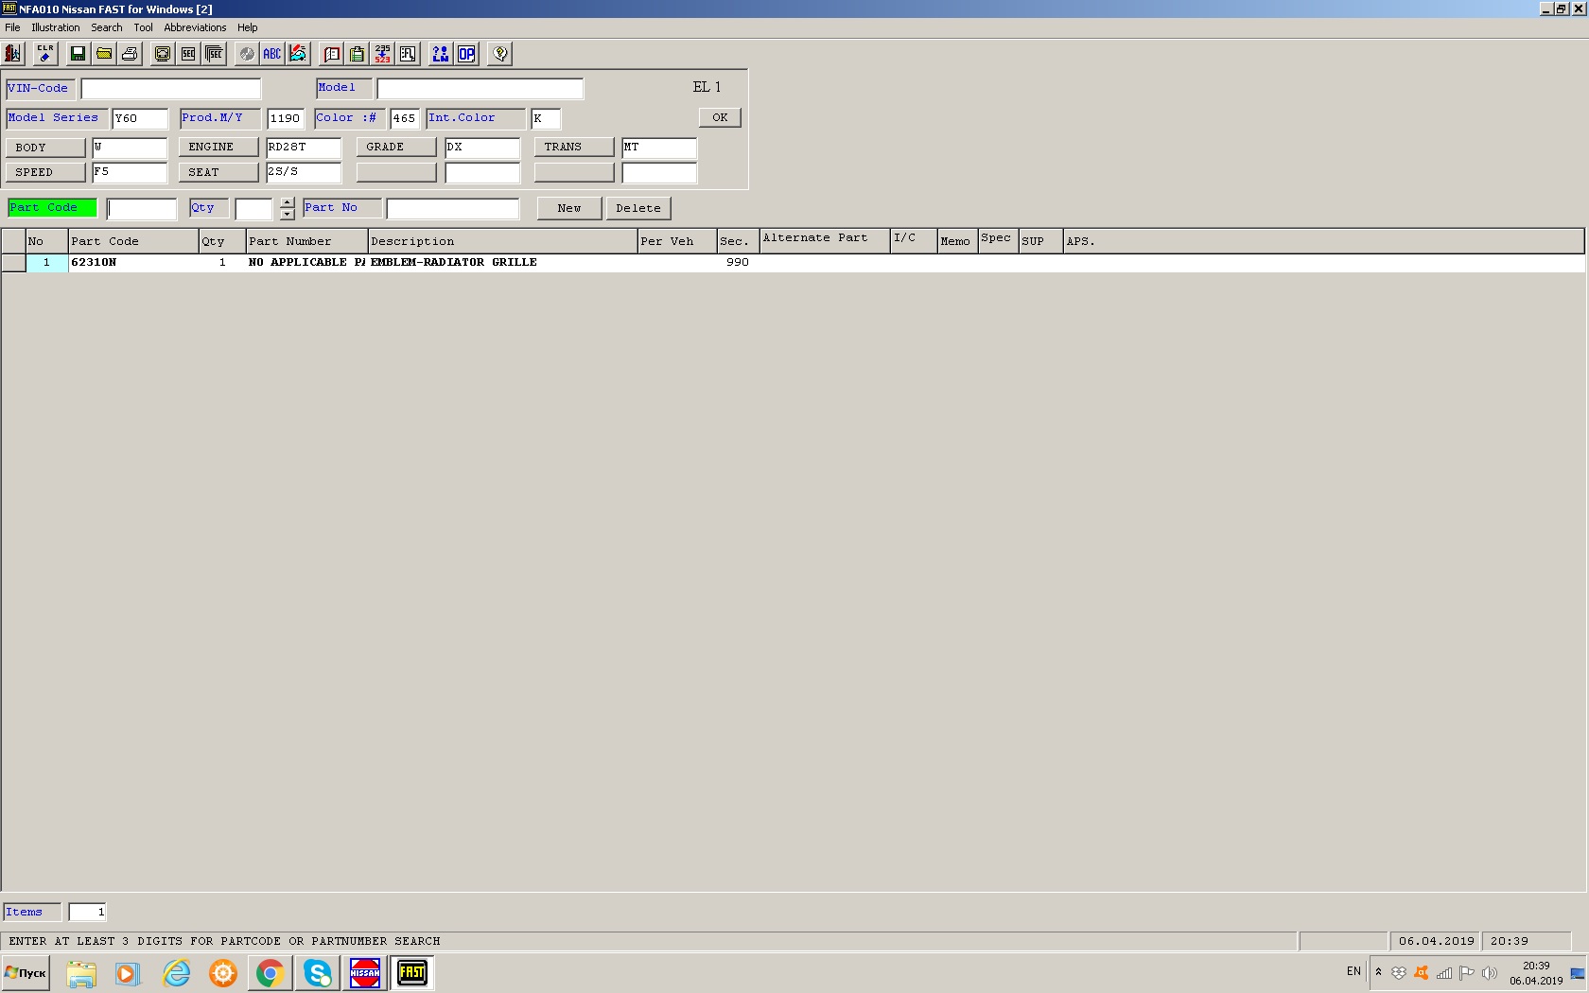Click the CLR eraser clear icon
1589x993 pixels.
(44, 54)
